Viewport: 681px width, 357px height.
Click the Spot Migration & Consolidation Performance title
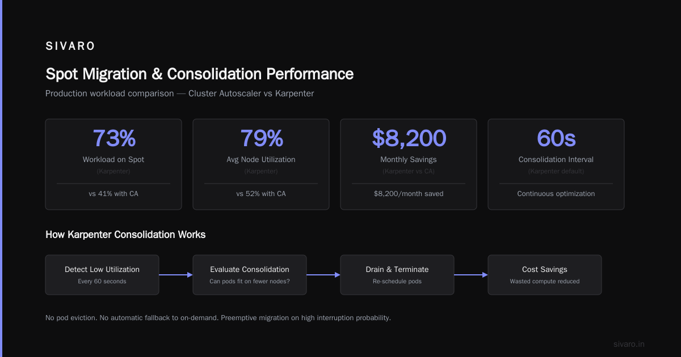(199, 74)
